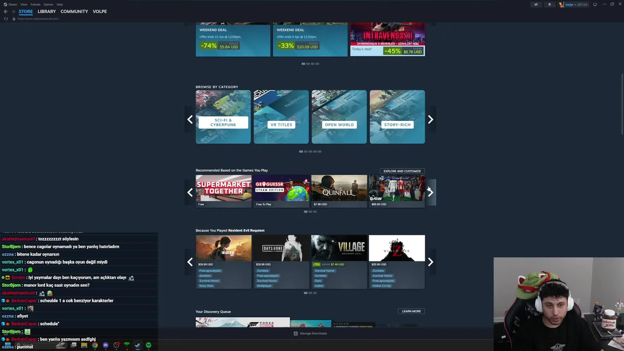This screenshot has width=624, height=351.
Task: Open Spotify from the taskbar
Action: (x=148, y=345)
